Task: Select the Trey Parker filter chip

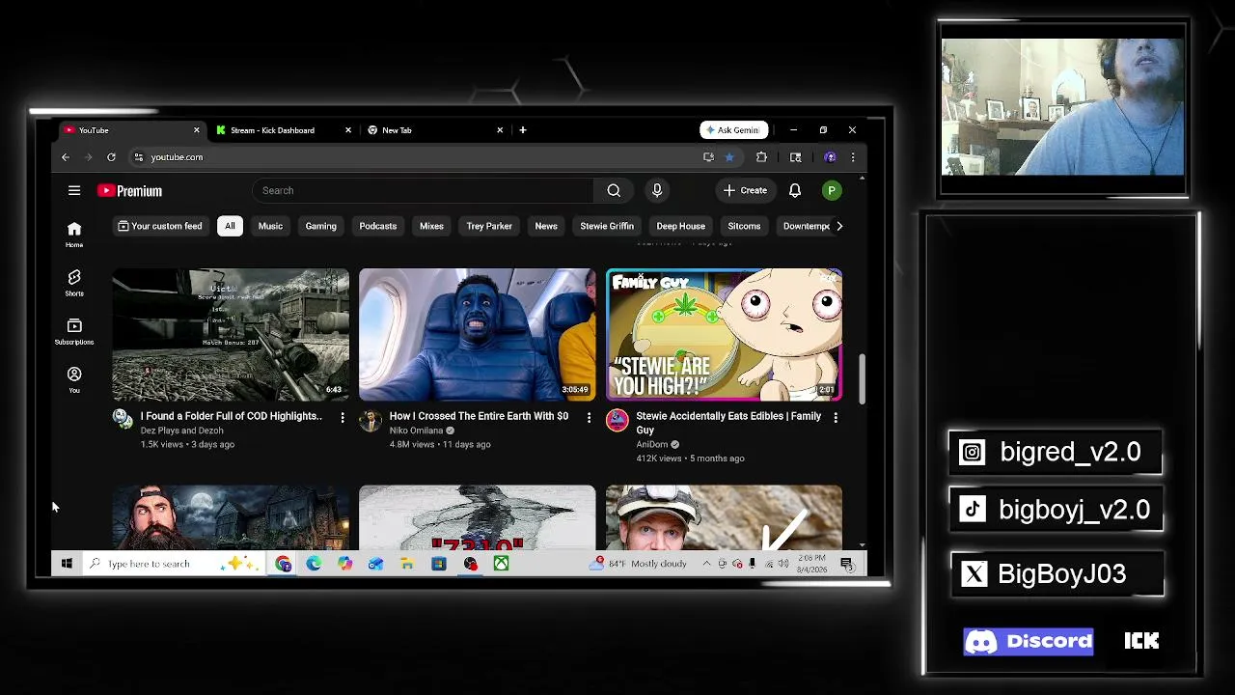Action: [489, 226]
